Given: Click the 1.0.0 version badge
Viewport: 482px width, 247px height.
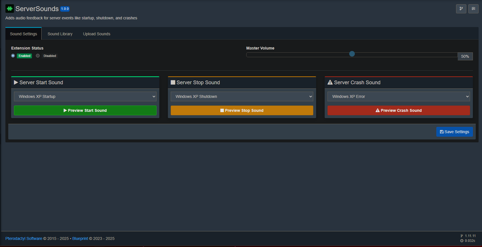Looking at the screenshot, I should [65, 9].
